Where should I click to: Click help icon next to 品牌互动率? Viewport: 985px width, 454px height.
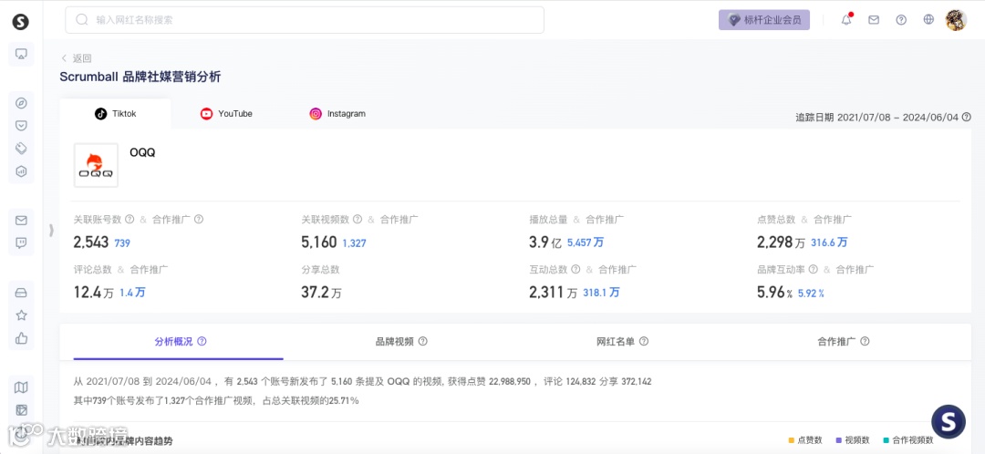[x=813, y=269]
